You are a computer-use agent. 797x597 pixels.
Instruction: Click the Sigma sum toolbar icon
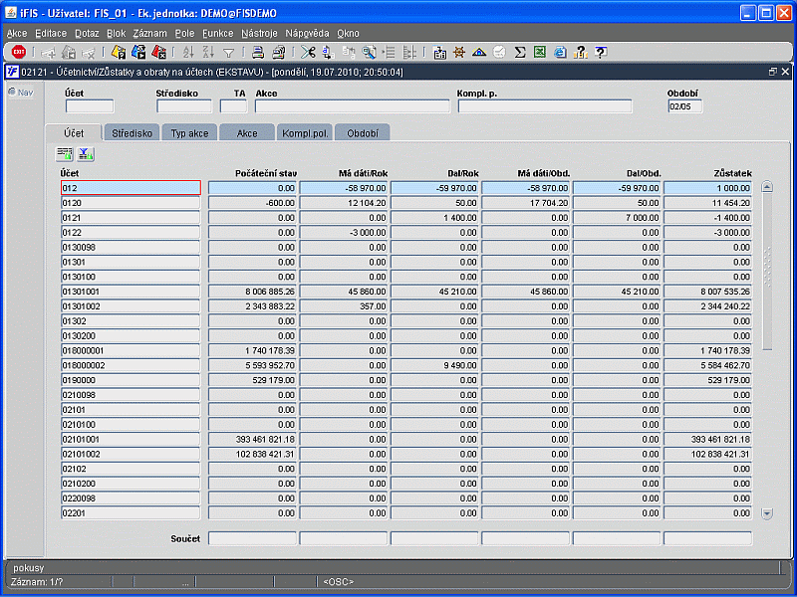point(520,53)
